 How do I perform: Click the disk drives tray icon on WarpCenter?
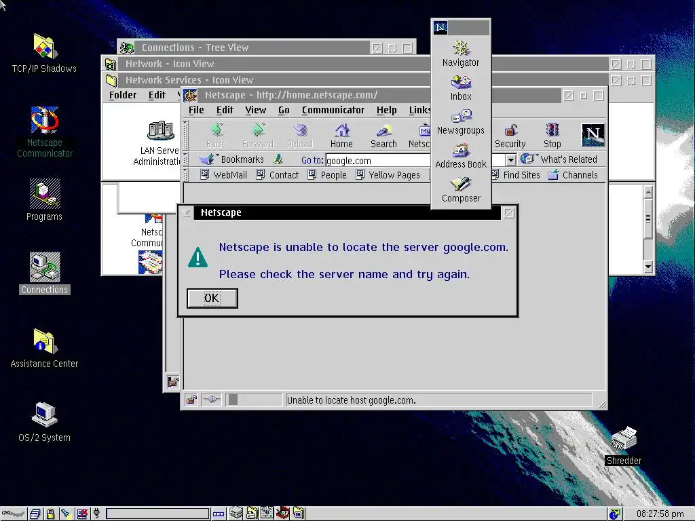[236, 514]
